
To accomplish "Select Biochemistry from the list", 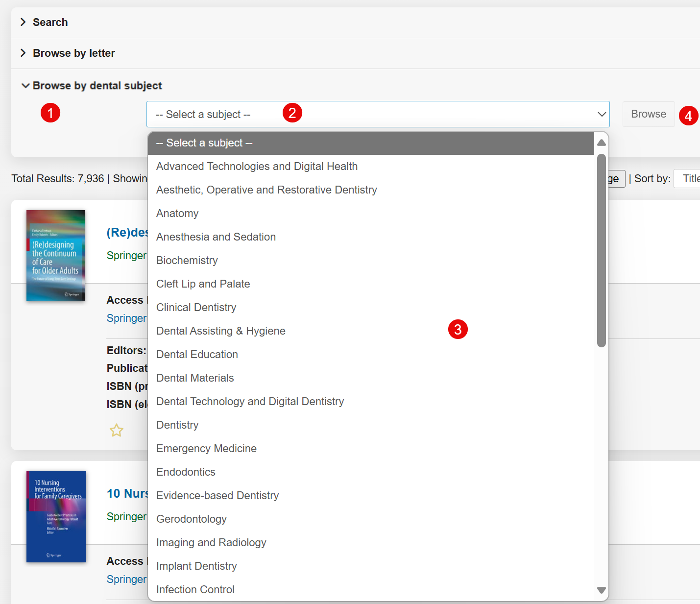I will point(187,261).
